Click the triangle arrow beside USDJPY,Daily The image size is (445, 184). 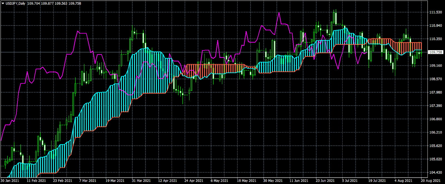point(3,4)
